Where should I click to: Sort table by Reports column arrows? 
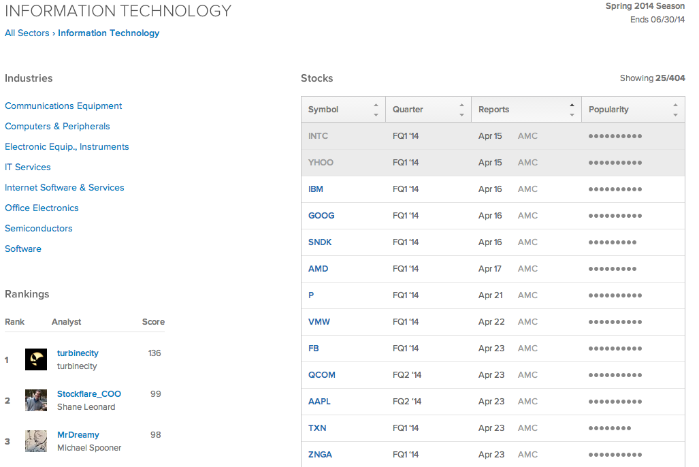[572, 110]
